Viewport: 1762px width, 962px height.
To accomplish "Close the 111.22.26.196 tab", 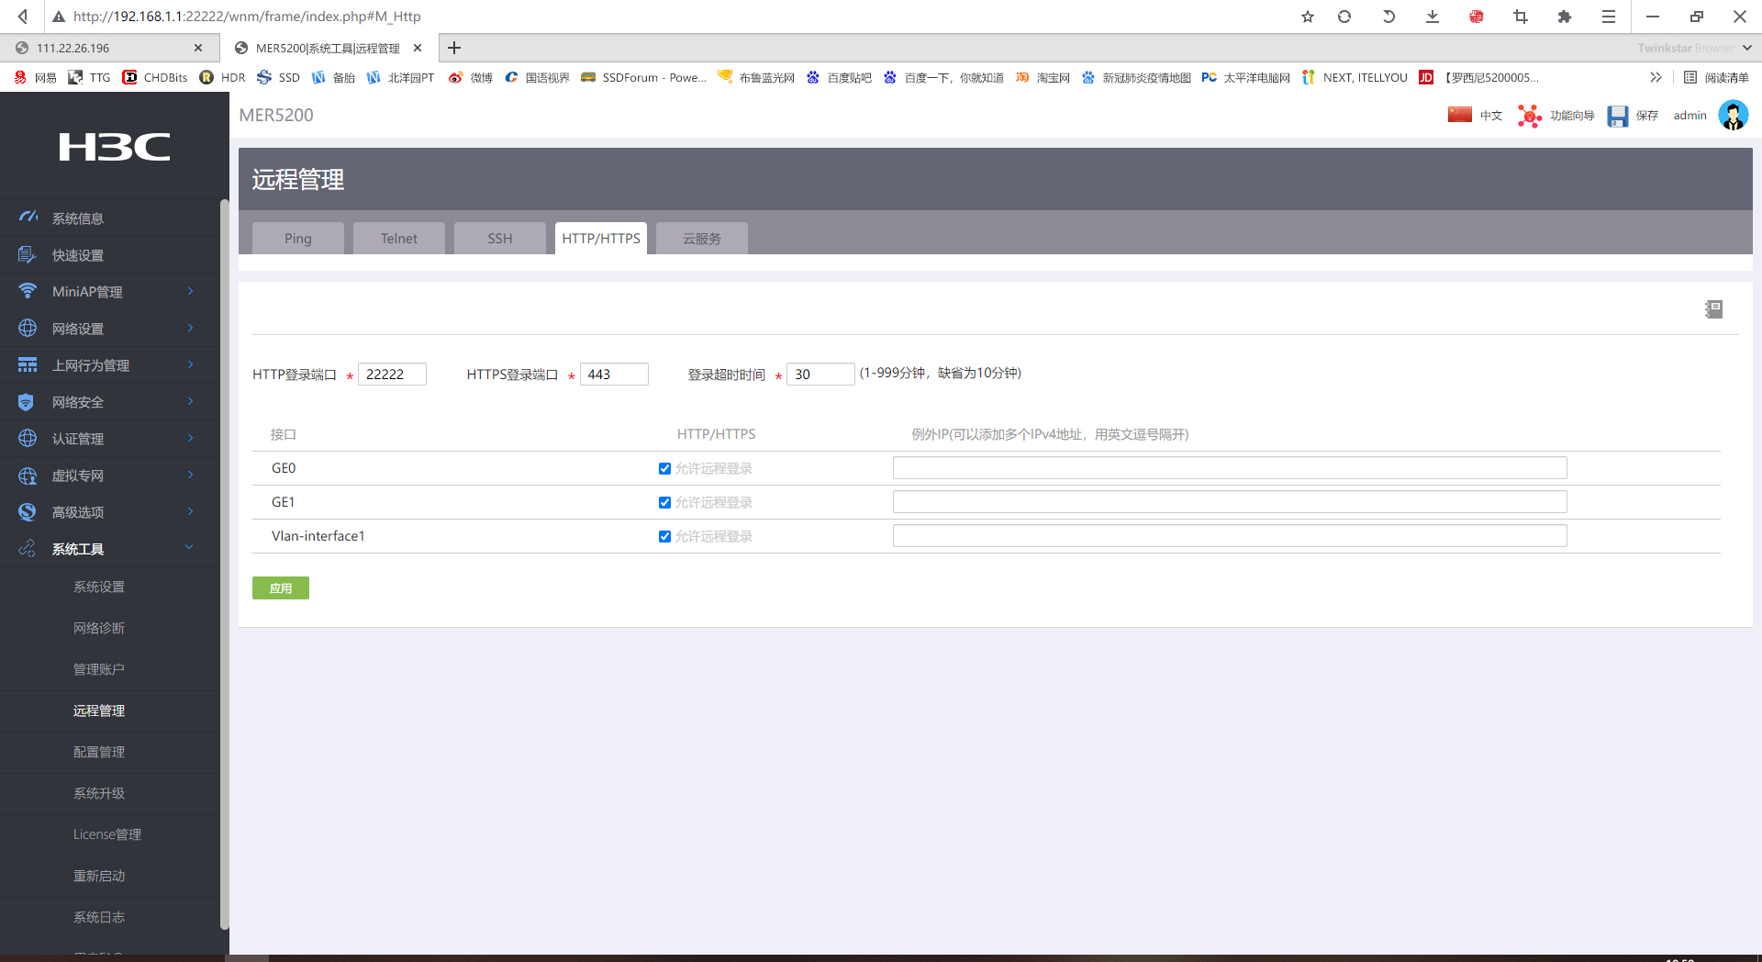I will tap(198, 48).
